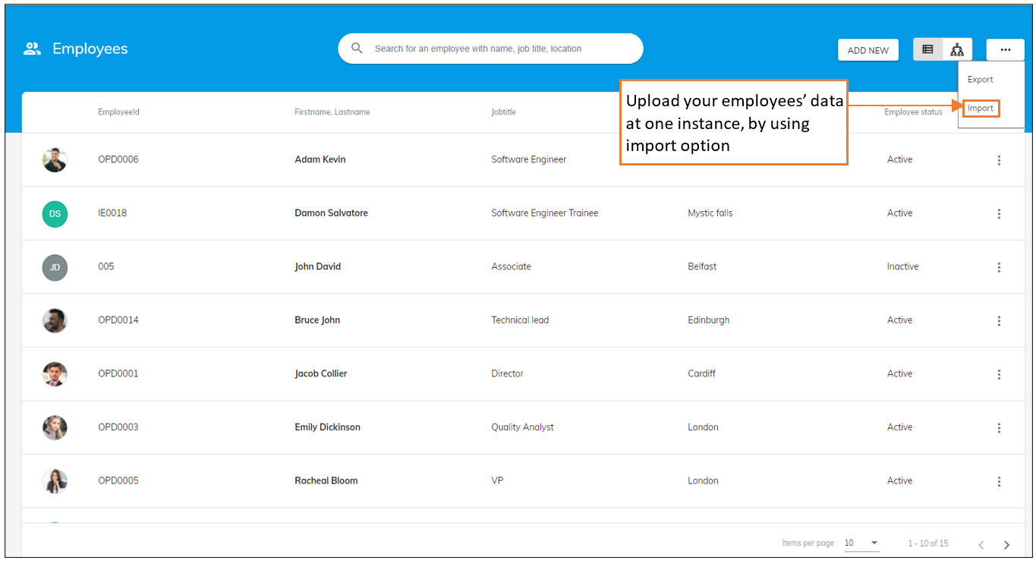Open the Items per page dropdown
The width and height of the screenshot is (1036, 564).
861,543
